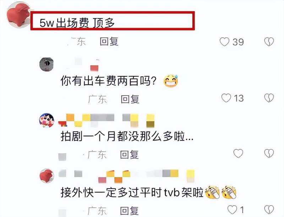Open the gray photo avatar profile
Viewport: 284px width, 217px height.
coord(47,64)
